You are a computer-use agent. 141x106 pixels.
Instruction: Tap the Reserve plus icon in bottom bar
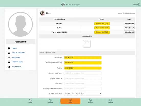tap(90, 100)
